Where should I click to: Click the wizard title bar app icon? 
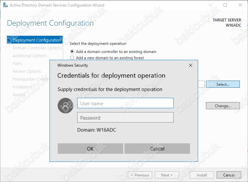(x=6, y=5)
